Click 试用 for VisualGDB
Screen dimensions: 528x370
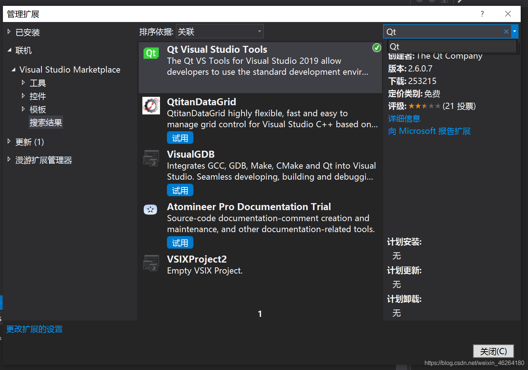(180, 190)
